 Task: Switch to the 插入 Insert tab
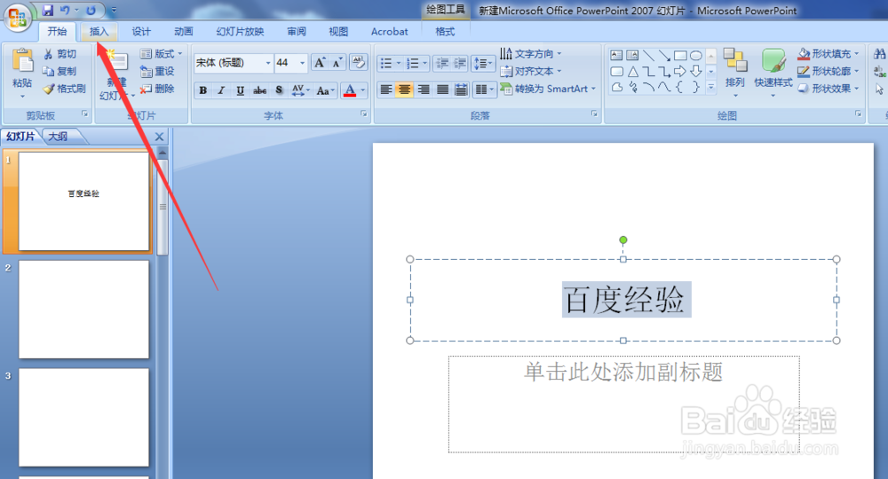99,32
